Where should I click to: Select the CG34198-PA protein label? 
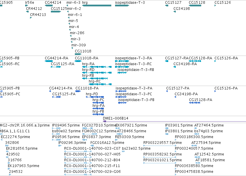(x=186, y=94)
